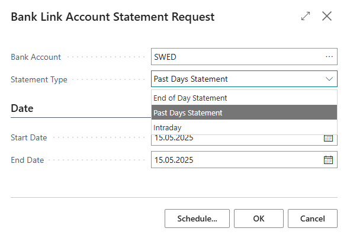Click the End Date field label
350x241 pixels.
pyautogui.click(x=27, y=160)
